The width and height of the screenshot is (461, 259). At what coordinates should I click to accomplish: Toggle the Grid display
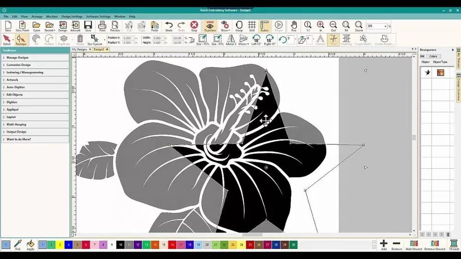click(x=252, y=26)
